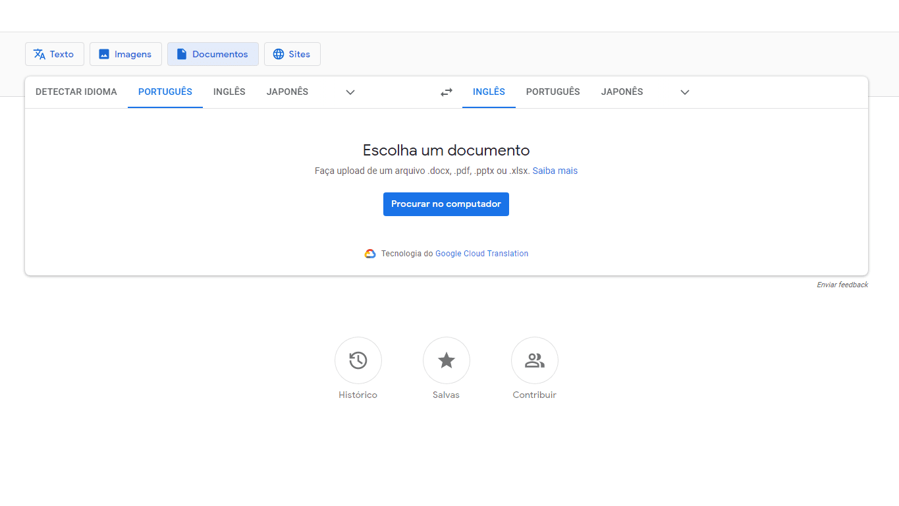Click the Contribuir label text
The width and height of the screenshot is (899, 506).
pyautogui.click(x=535, y=395)
